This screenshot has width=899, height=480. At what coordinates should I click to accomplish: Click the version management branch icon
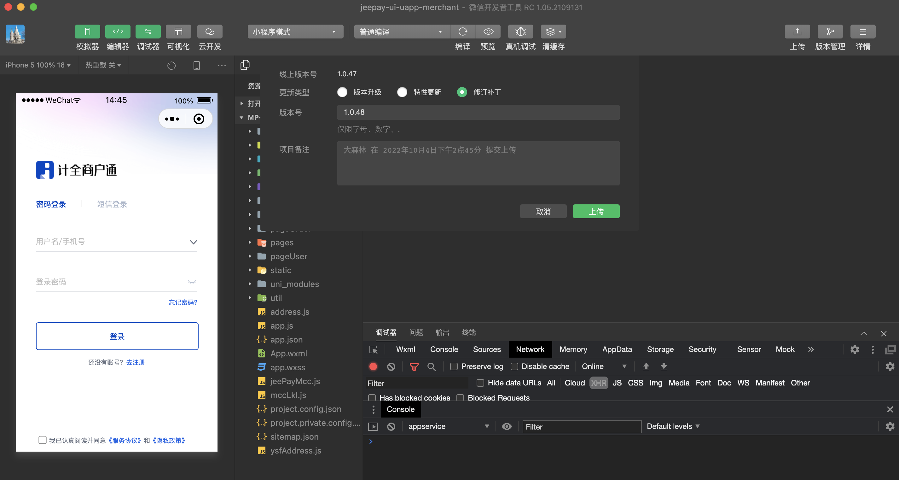click(830, 32)
